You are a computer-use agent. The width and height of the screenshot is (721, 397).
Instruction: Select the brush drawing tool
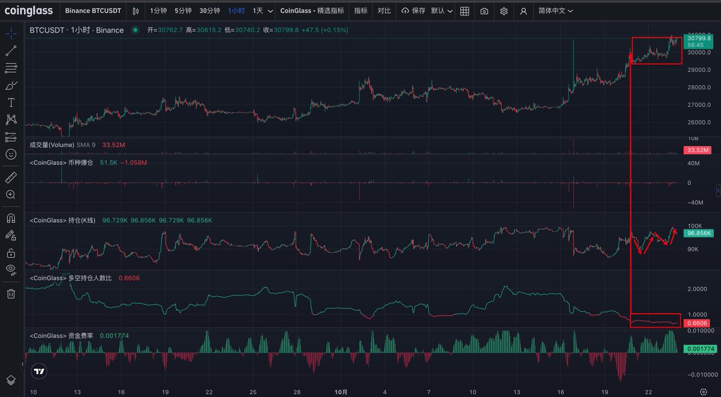11,85
